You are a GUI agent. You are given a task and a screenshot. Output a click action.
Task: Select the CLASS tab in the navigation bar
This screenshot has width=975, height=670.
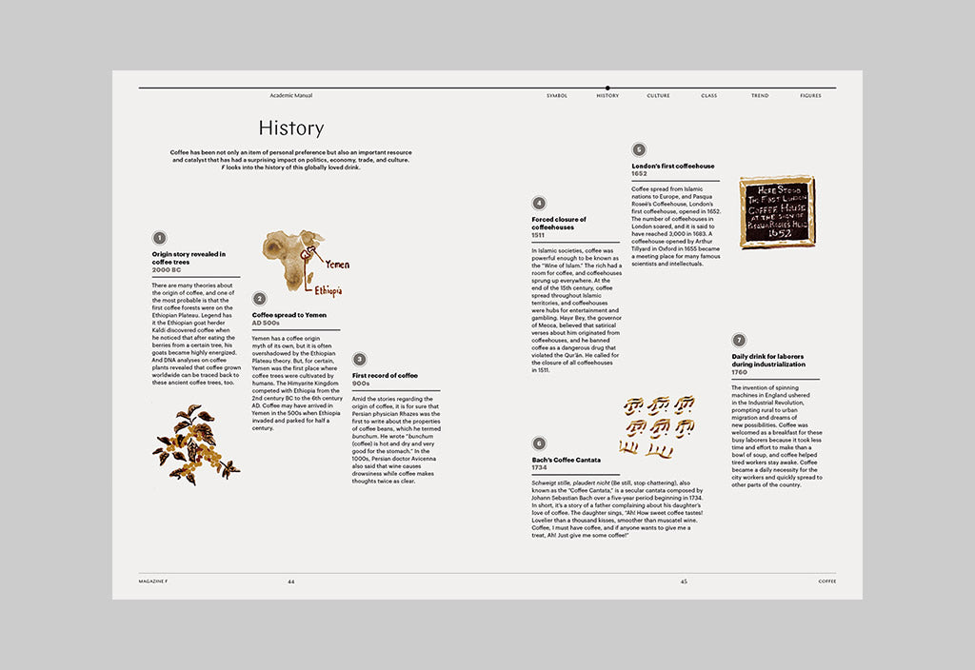pyautogui.click(x=709, y=95)
